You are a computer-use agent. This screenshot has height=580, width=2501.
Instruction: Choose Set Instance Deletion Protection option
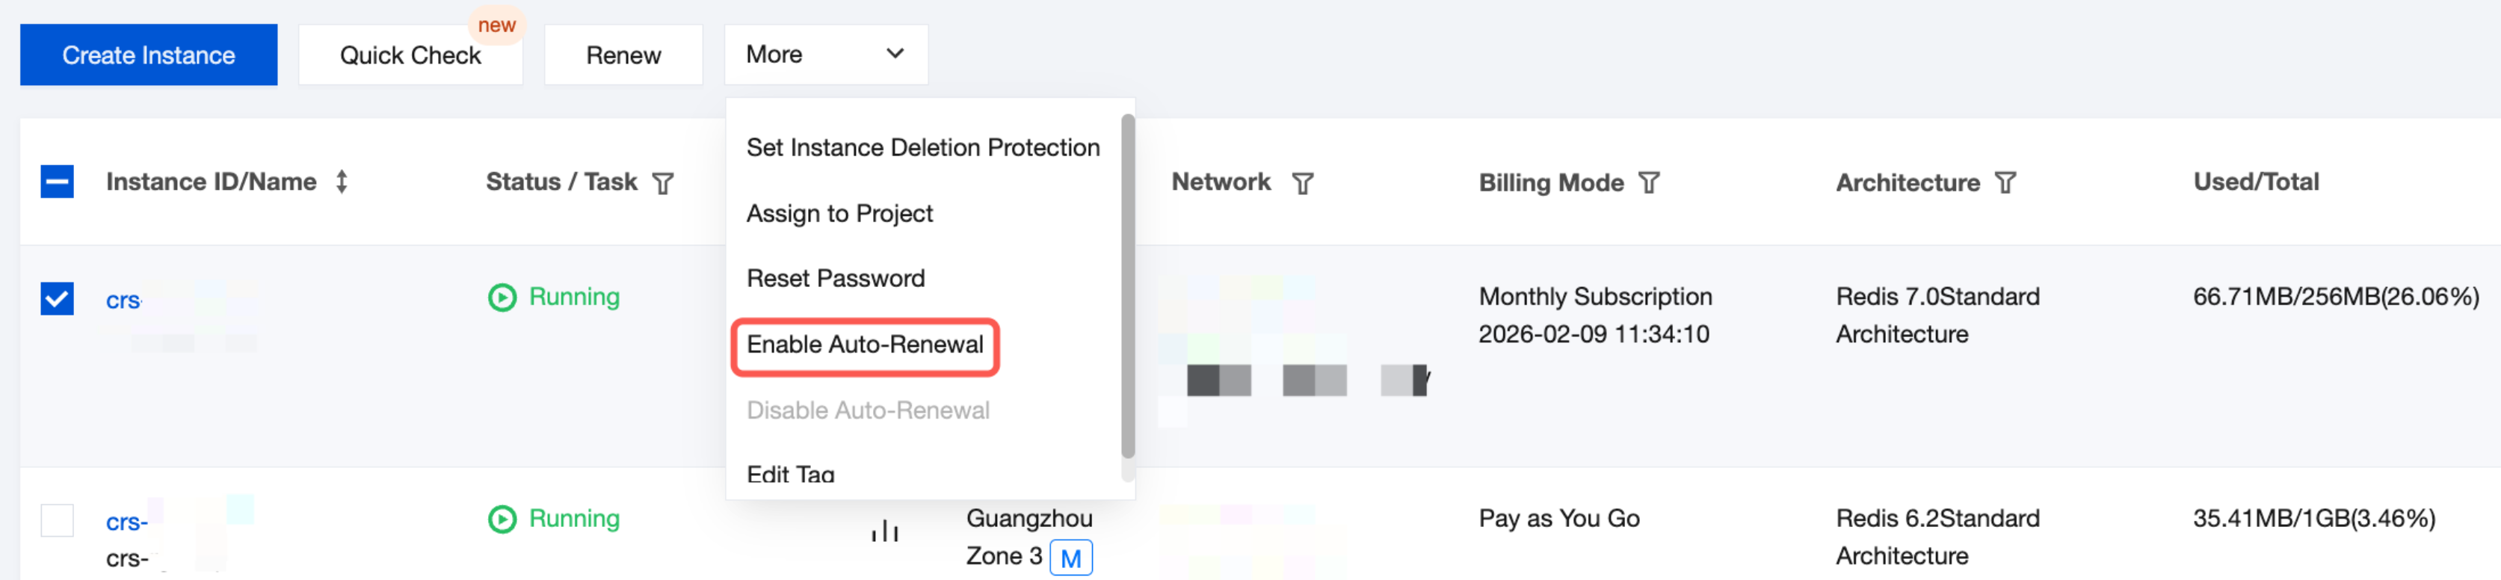click(x=922, y=148)
